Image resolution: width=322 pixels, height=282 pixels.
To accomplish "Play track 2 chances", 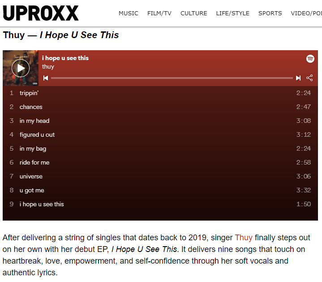I will coord(160,107).
